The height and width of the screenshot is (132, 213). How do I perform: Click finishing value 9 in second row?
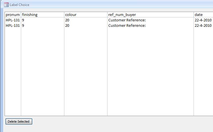[x=23, y=25]
